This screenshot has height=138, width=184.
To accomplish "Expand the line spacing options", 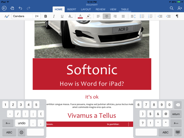I will (x=133, y=16).
